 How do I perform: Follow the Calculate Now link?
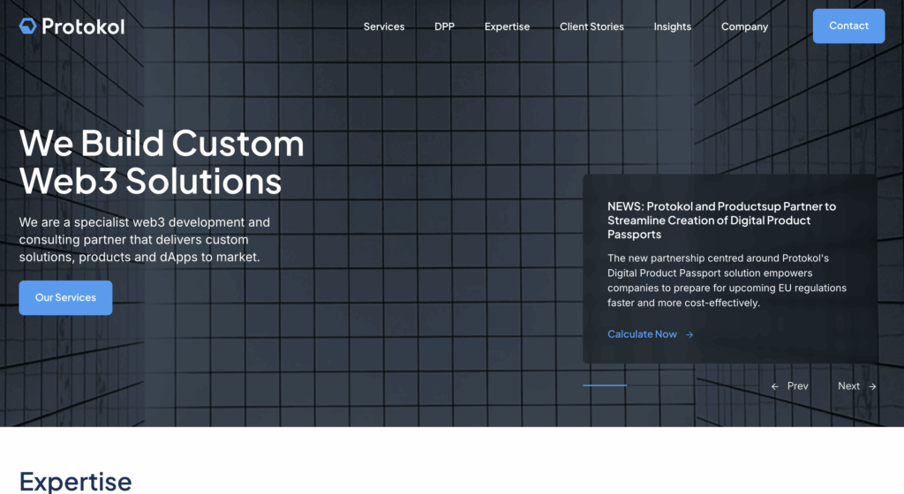643,334
